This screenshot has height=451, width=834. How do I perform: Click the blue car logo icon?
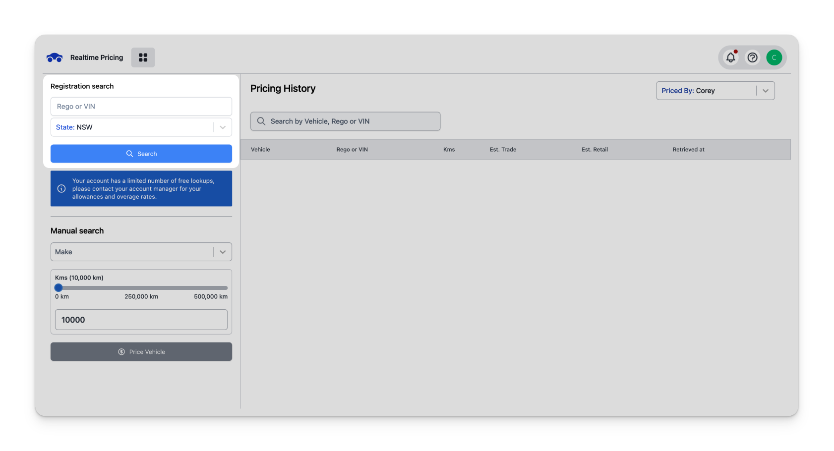(55, 57)
